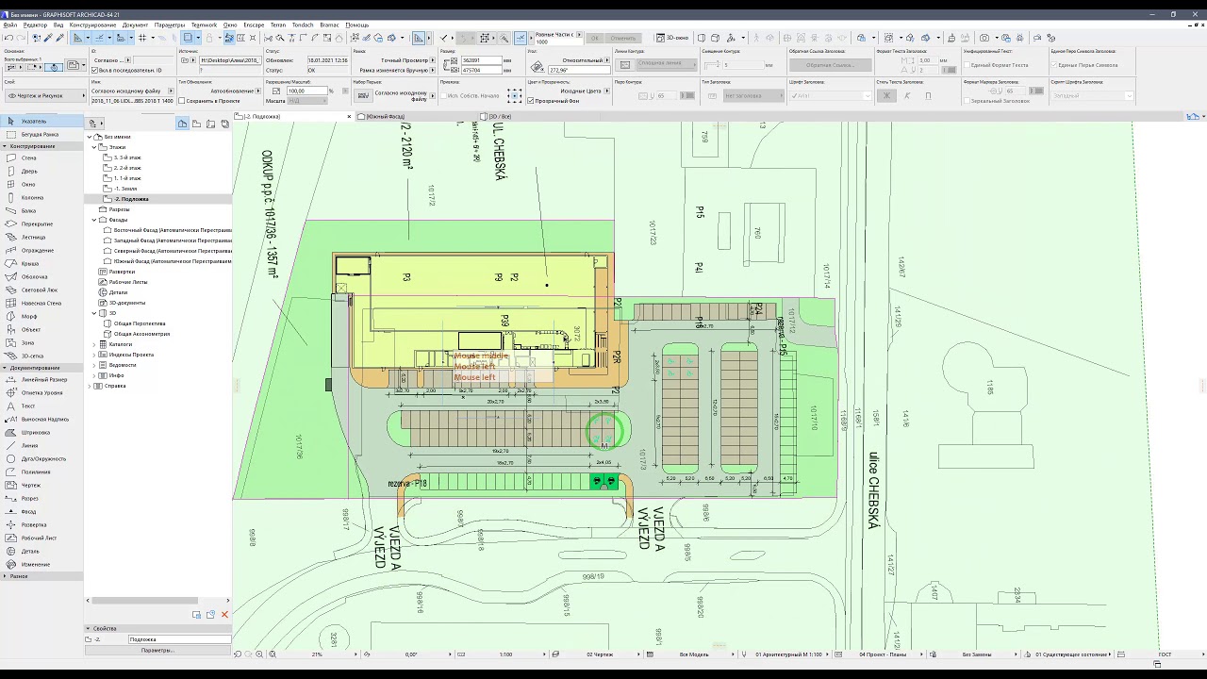Viewport: 1207px width, 679px height.
Task: Toggle bold Ж title text style
Action: click(x=886, y=95)
